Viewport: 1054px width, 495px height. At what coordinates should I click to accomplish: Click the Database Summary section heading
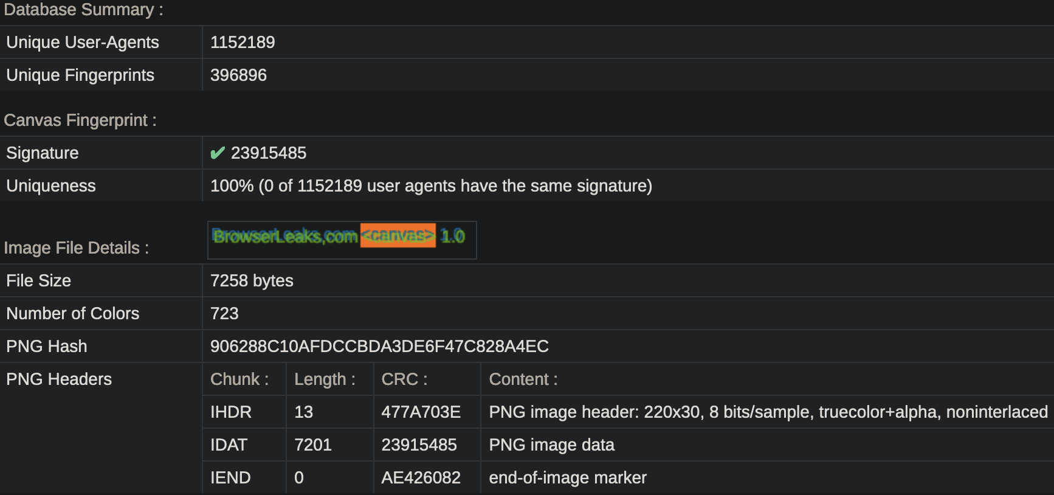[83, 10]
